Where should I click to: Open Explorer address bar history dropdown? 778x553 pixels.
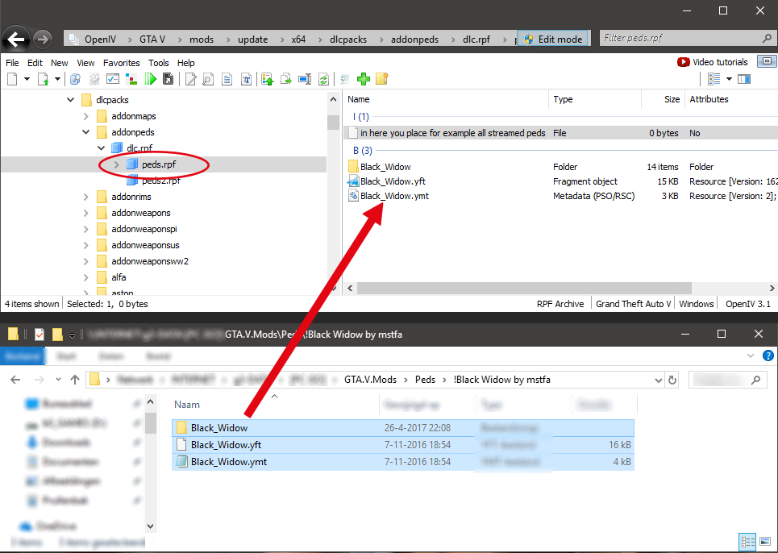click(659, 380)
